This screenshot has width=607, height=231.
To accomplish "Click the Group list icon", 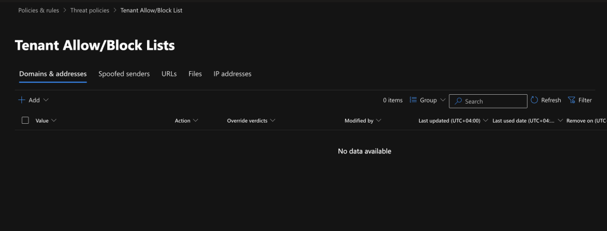I will point(413,100).
